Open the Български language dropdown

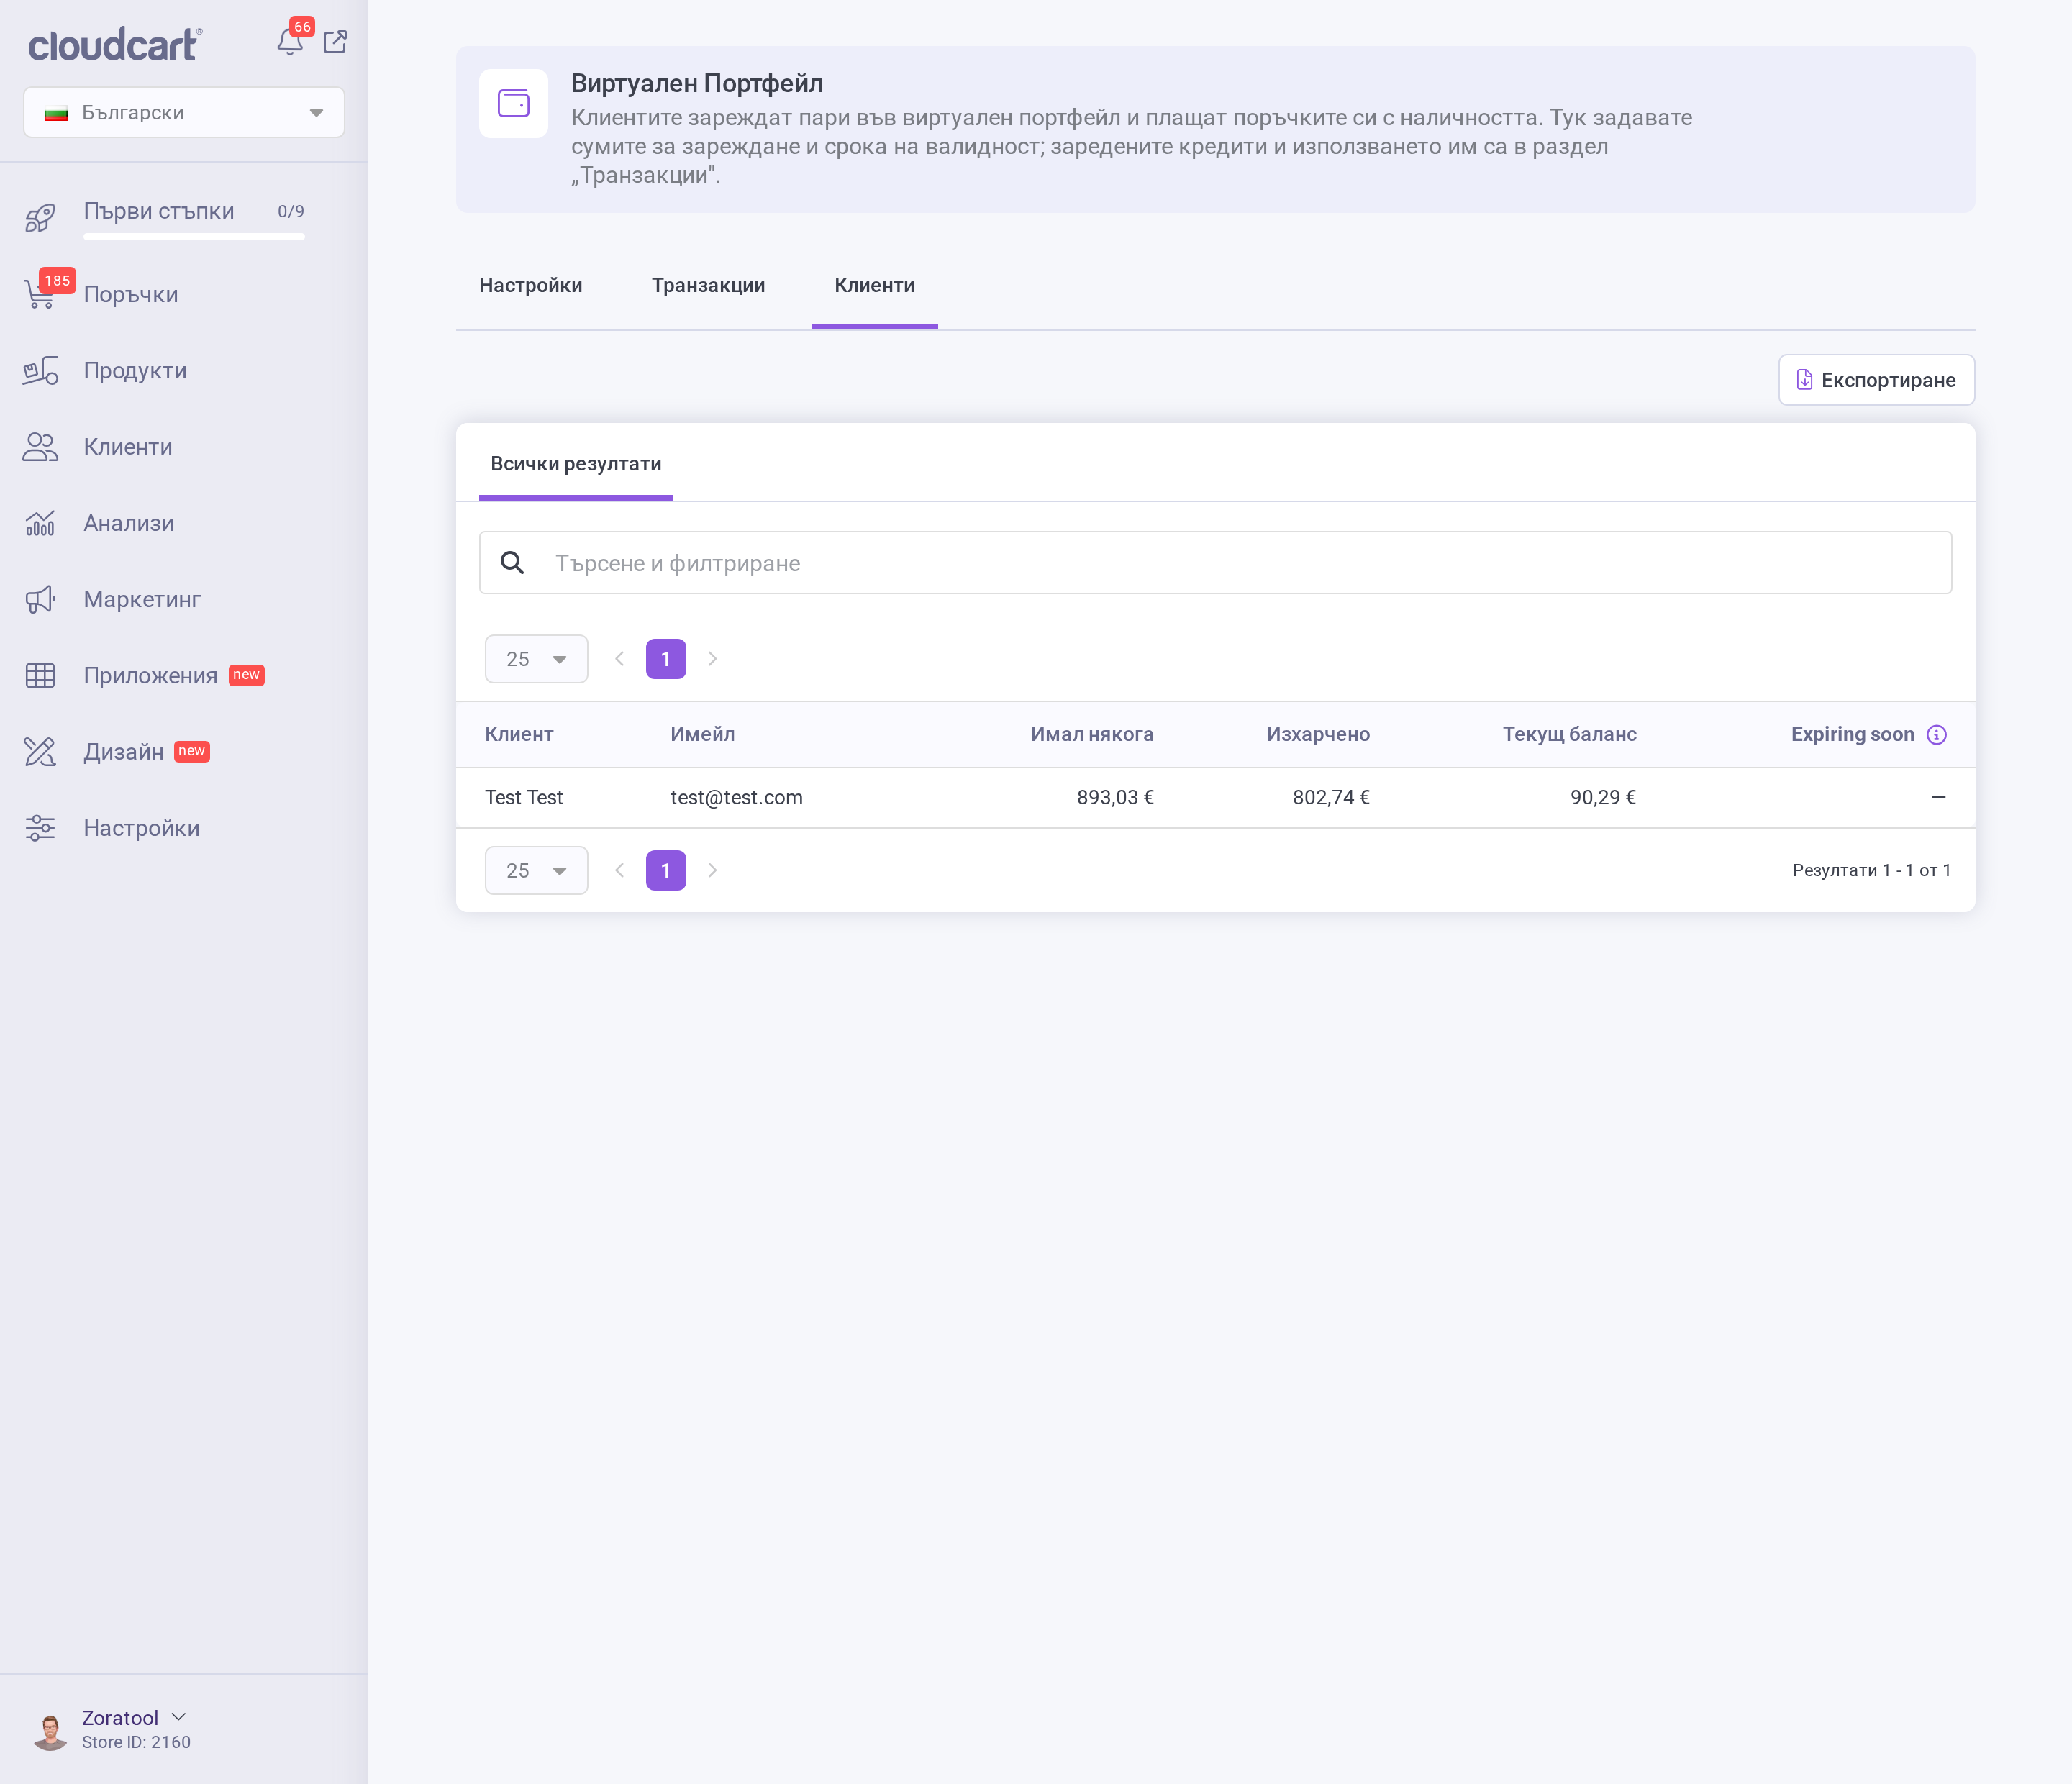(x=184, y=112)
